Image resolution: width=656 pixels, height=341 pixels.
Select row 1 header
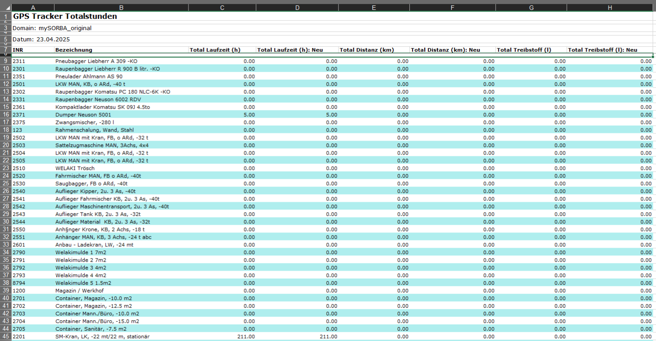5,16
